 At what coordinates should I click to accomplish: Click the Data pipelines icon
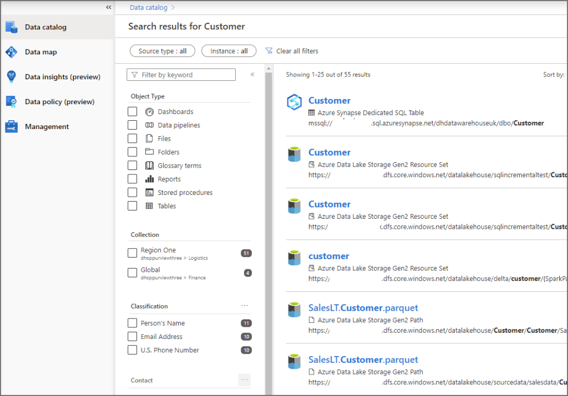[149, 125]
